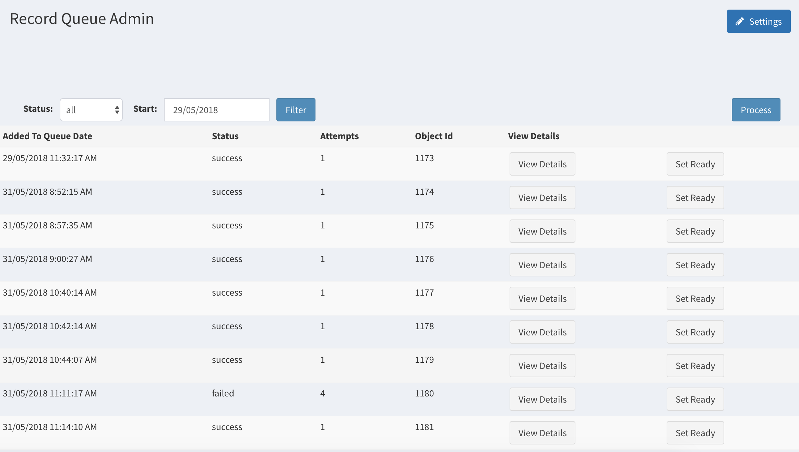The height and width of the screenshot is (452, 799).
Task: Set object 1173 to ready
Action: 695,164
